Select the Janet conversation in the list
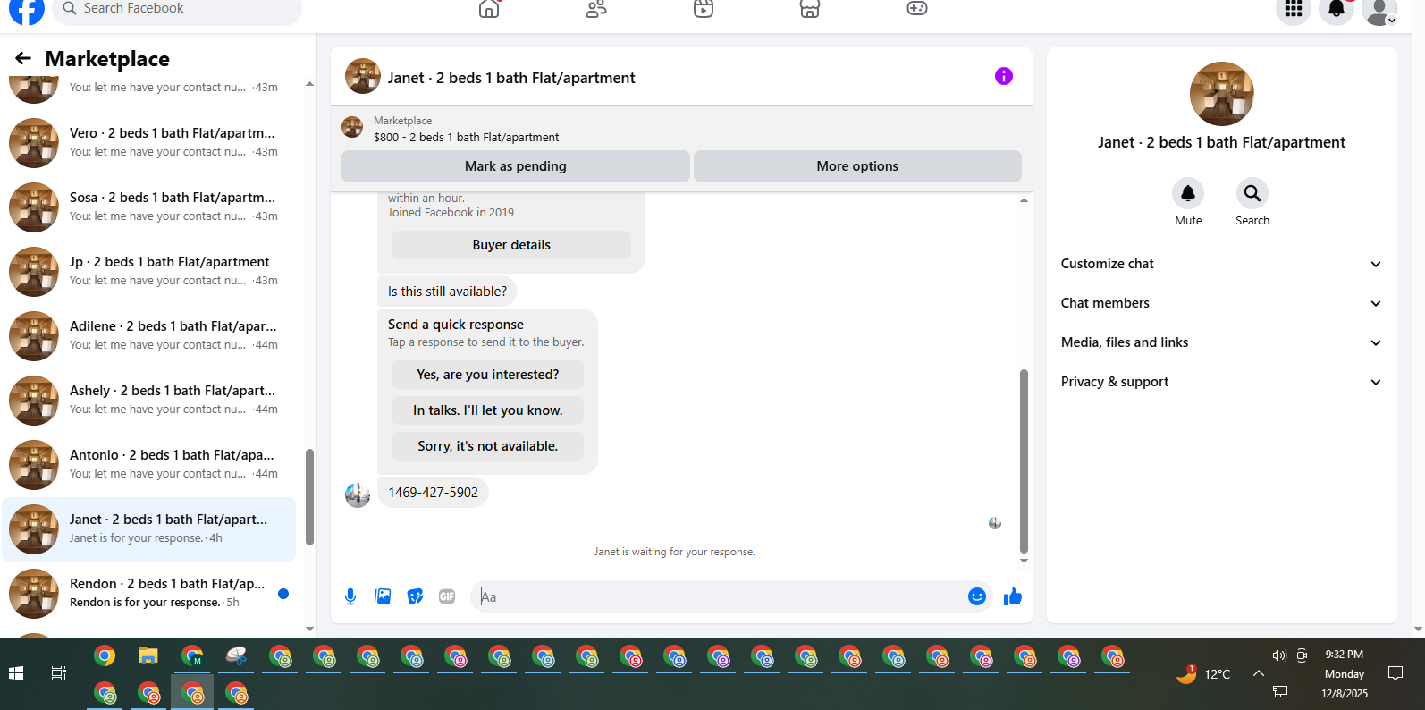The width and height of the screenshot is (1425, 710). coord(148,529)
